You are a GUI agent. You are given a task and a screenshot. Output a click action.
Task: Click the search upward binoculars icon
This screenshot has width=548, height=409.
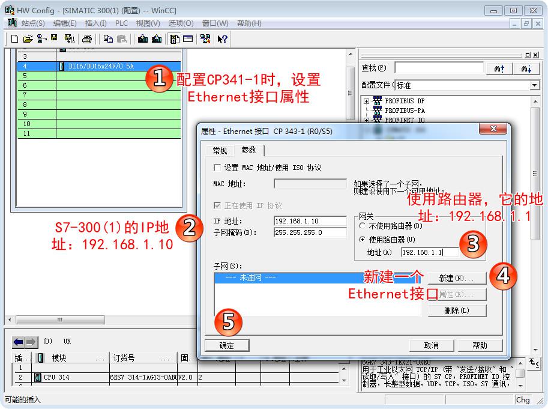[x=499, y=68]
